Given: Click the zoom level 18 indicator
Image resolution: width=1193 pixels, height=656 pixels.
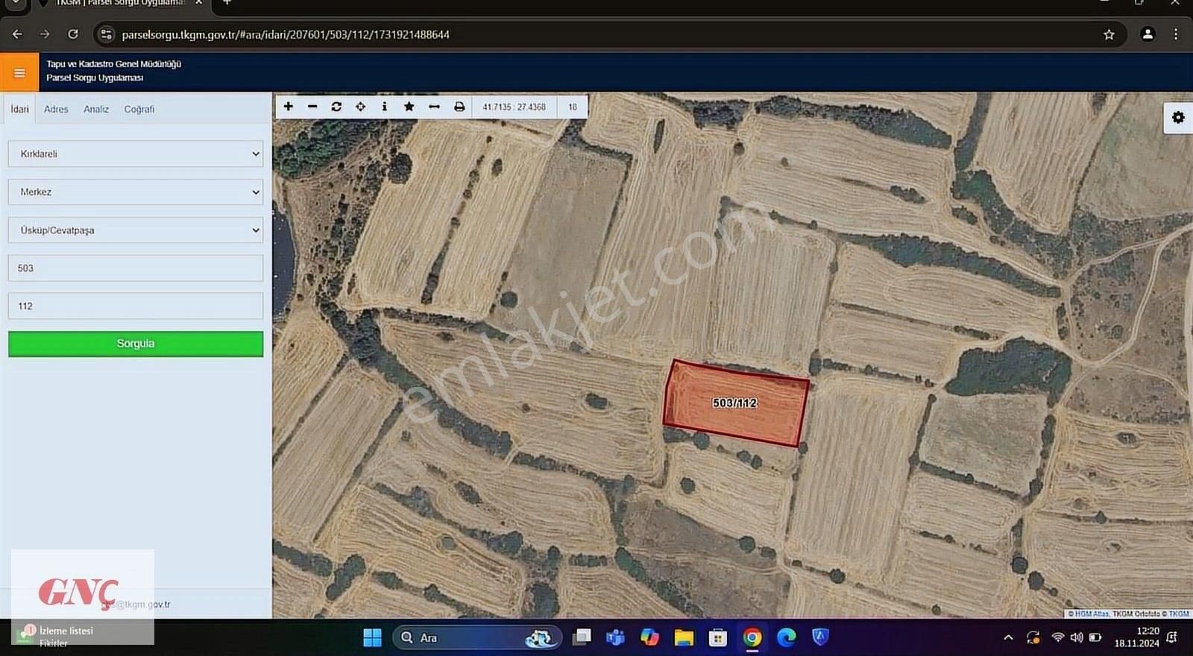Looking at the screenshot, I should 573,107.
